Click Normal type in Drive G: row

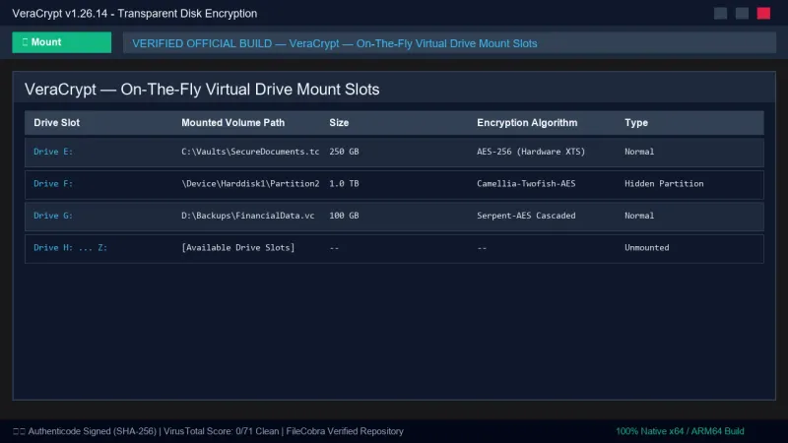pyautogui.click(x=639, y=216)
